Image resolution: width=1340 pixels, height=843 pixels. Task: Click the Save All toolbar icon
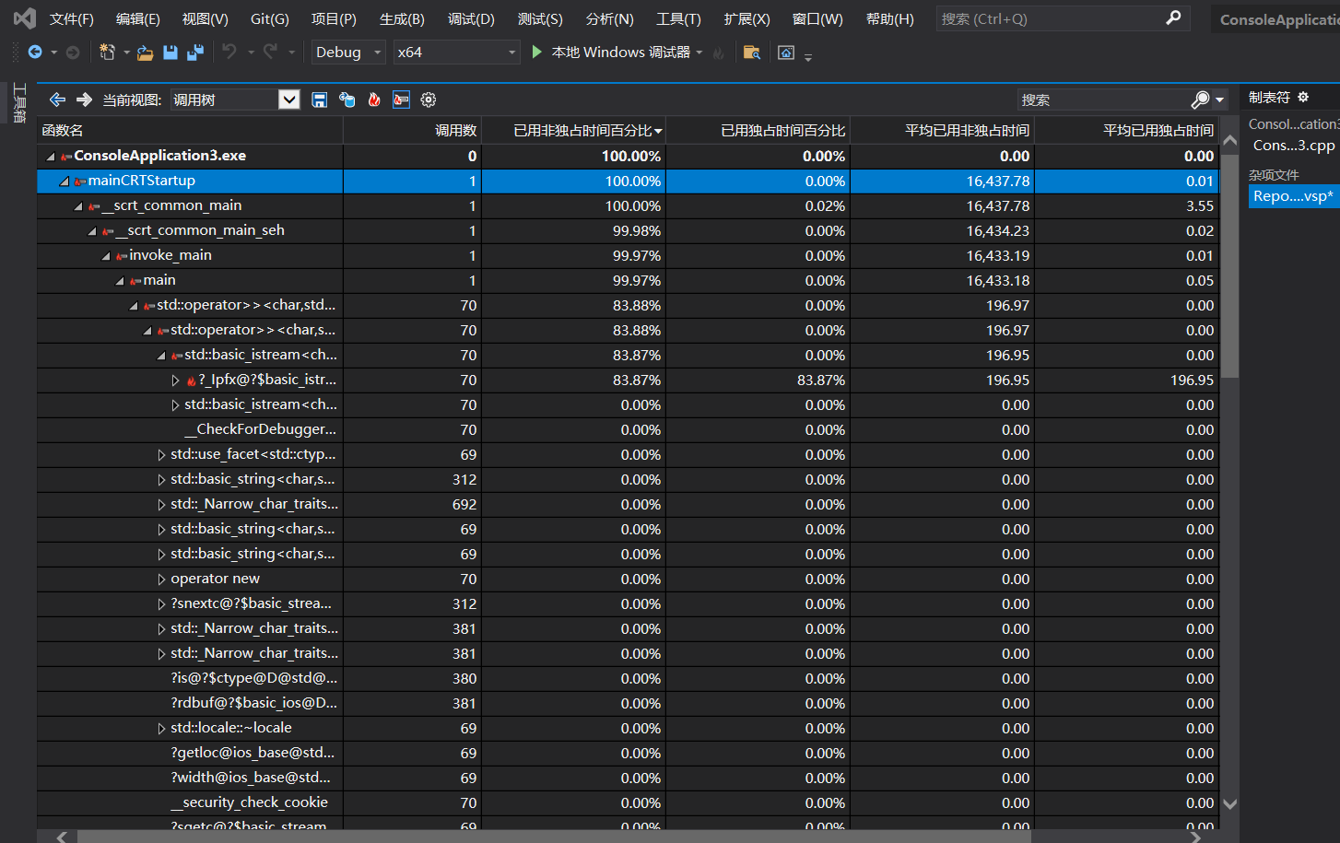(195, 53)
